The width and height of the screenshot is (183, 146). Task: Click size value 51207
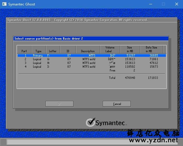[x=131, y=55]
